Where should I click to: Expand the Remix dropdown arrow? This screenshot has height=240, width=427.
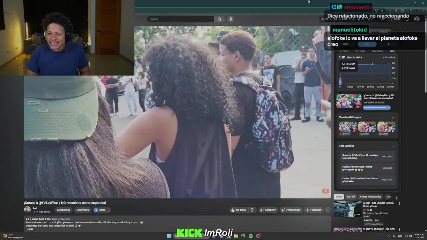pyautogui.click(x=108, y=210)
